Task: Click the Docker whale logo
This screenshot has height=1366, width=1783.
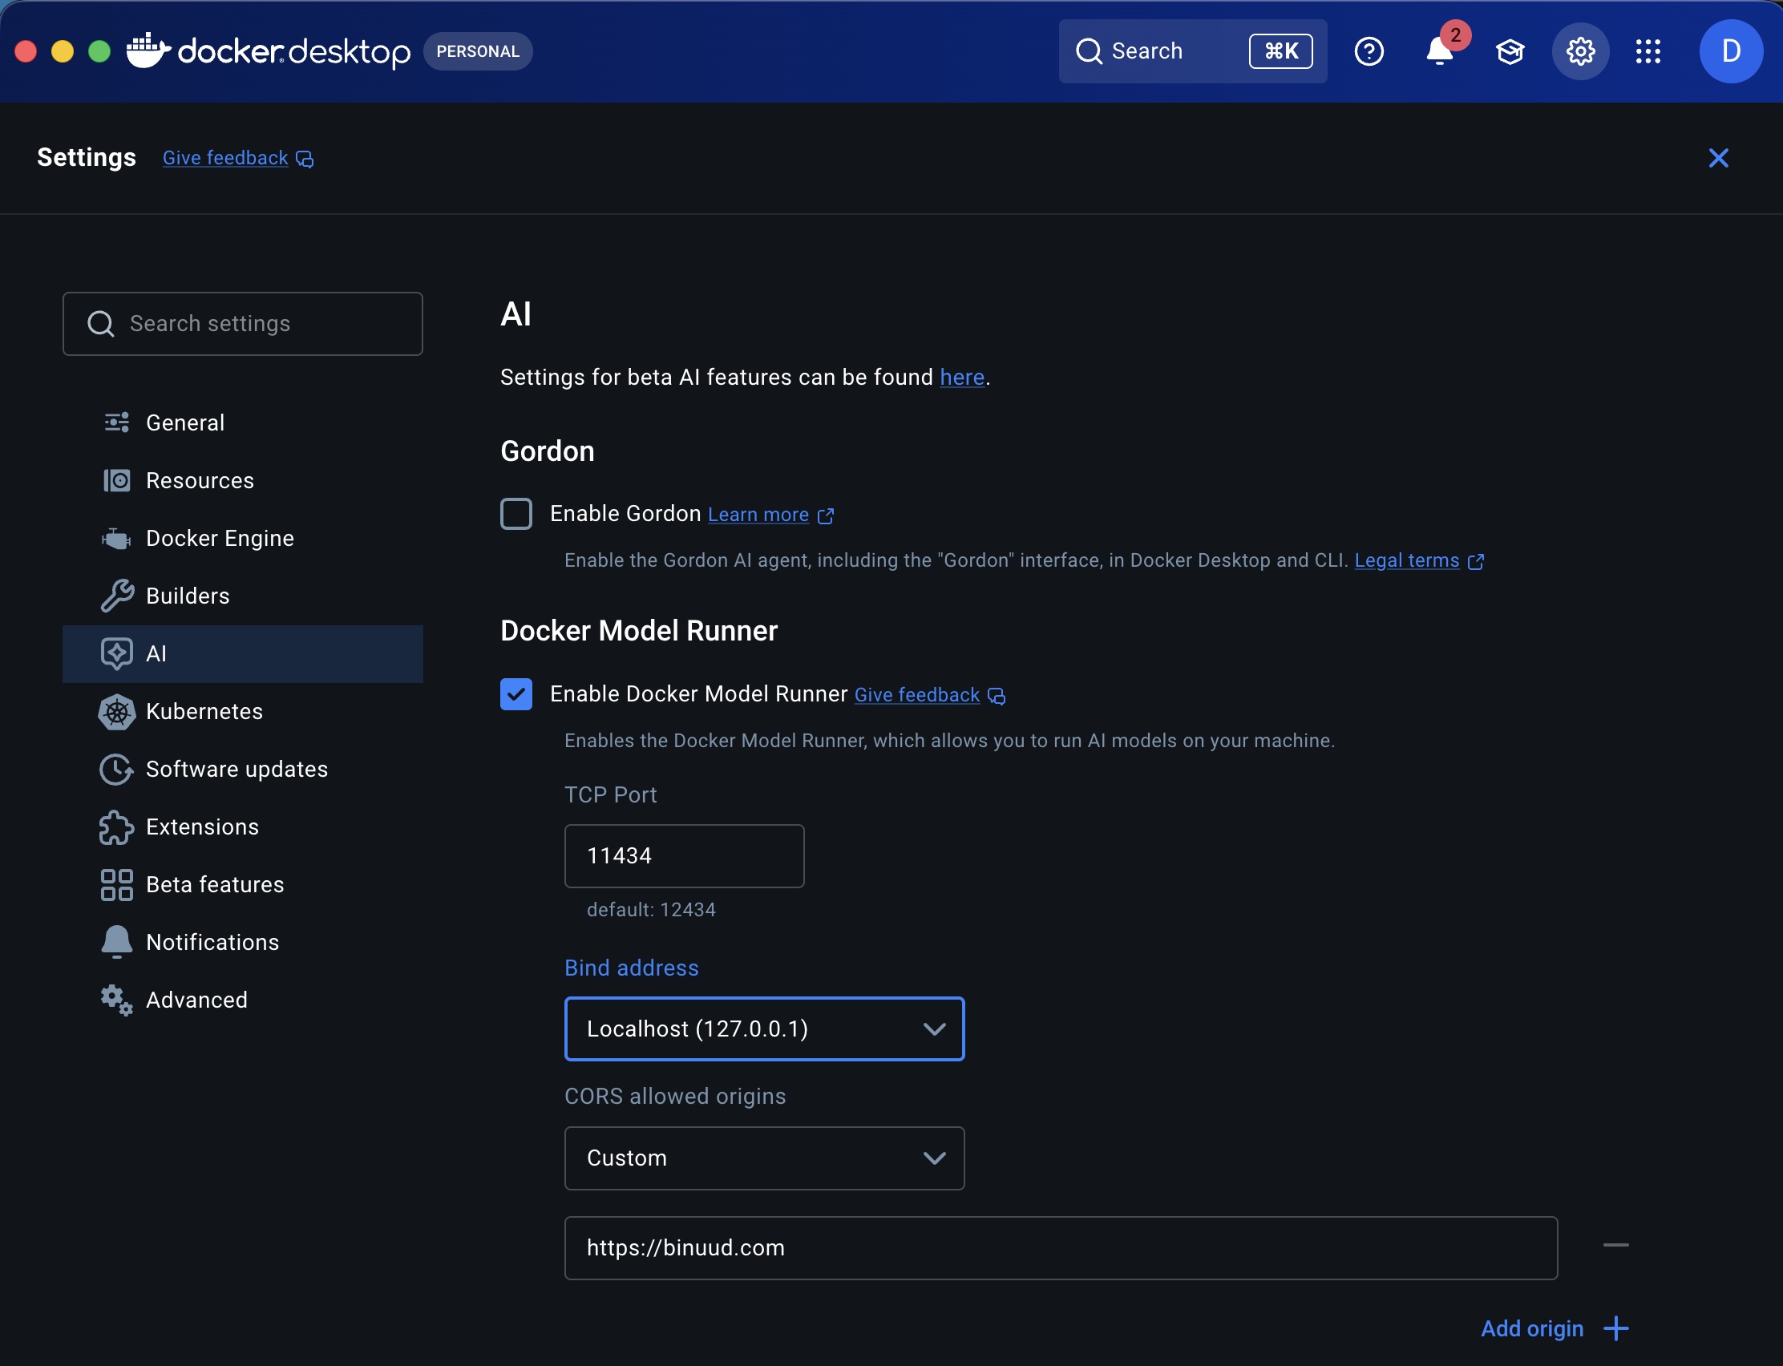Action: tap(148, 51)
